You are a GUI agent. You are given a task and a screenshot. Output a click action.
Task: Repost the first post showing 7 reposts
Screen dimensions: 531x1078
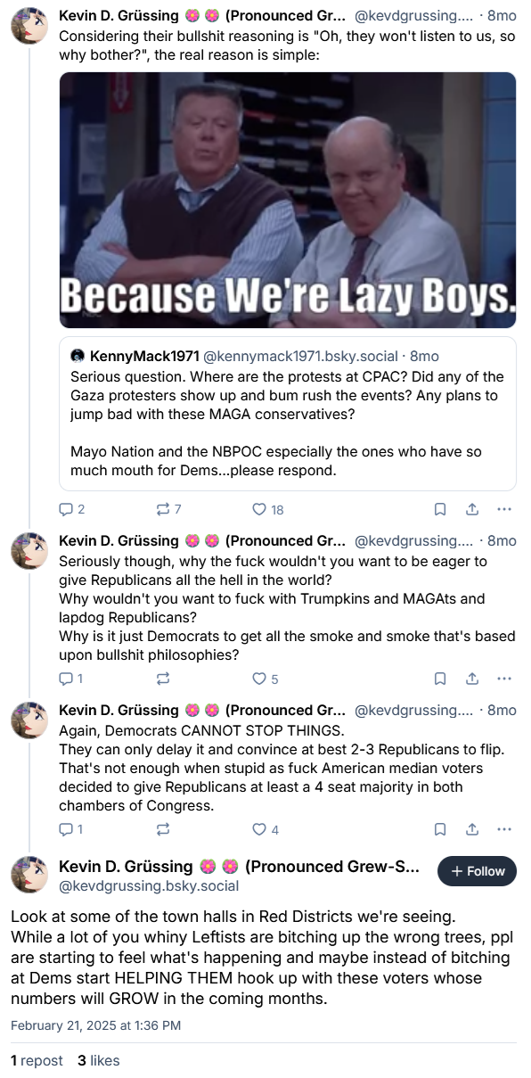[168, 509]
